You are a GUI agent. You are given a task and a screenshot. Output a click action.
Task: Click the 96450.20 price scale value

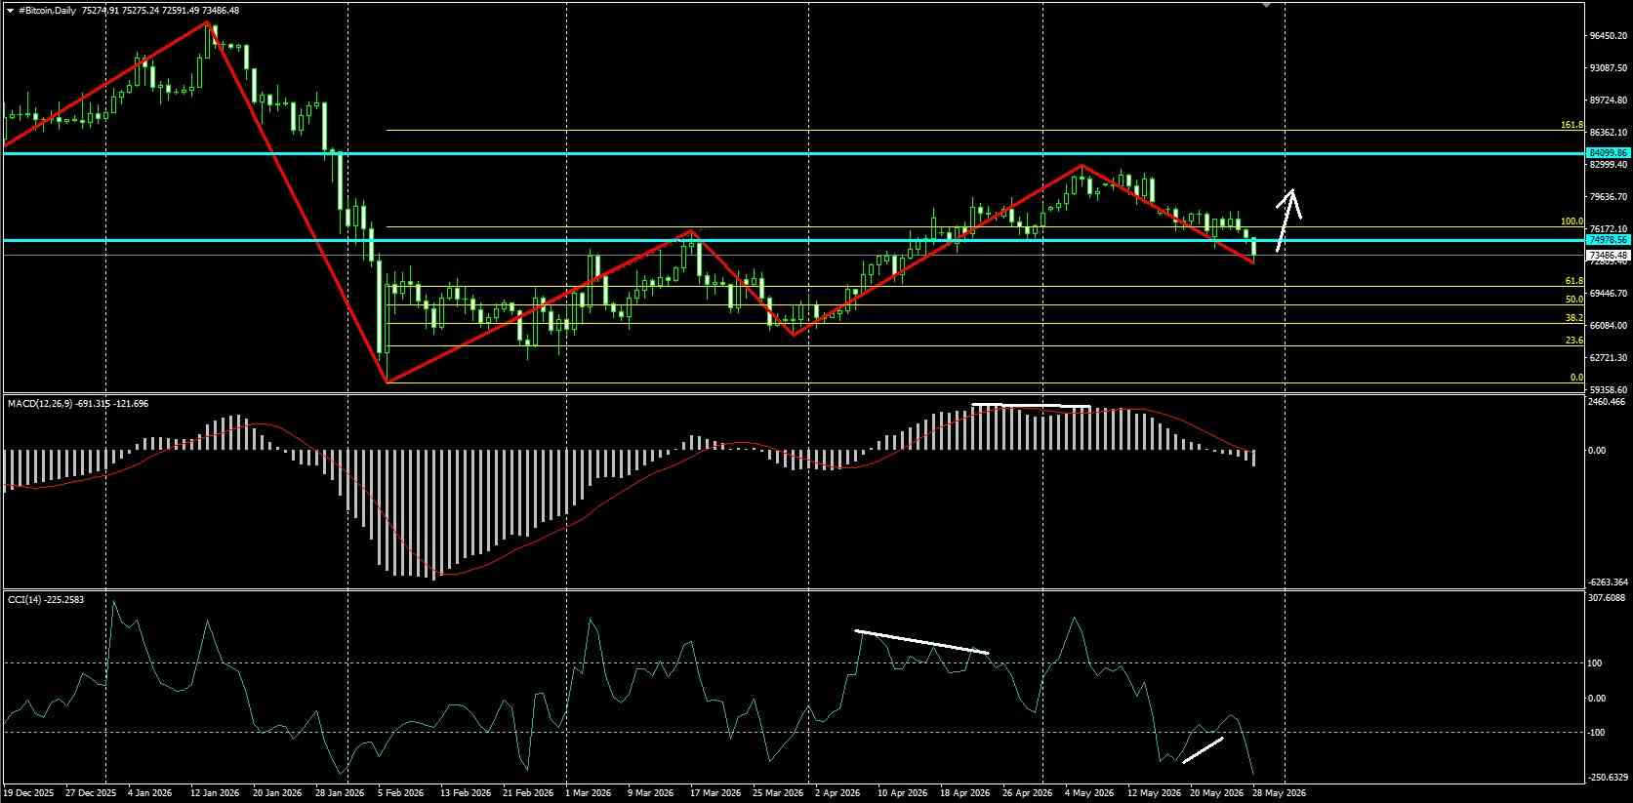click(1608, 36)
